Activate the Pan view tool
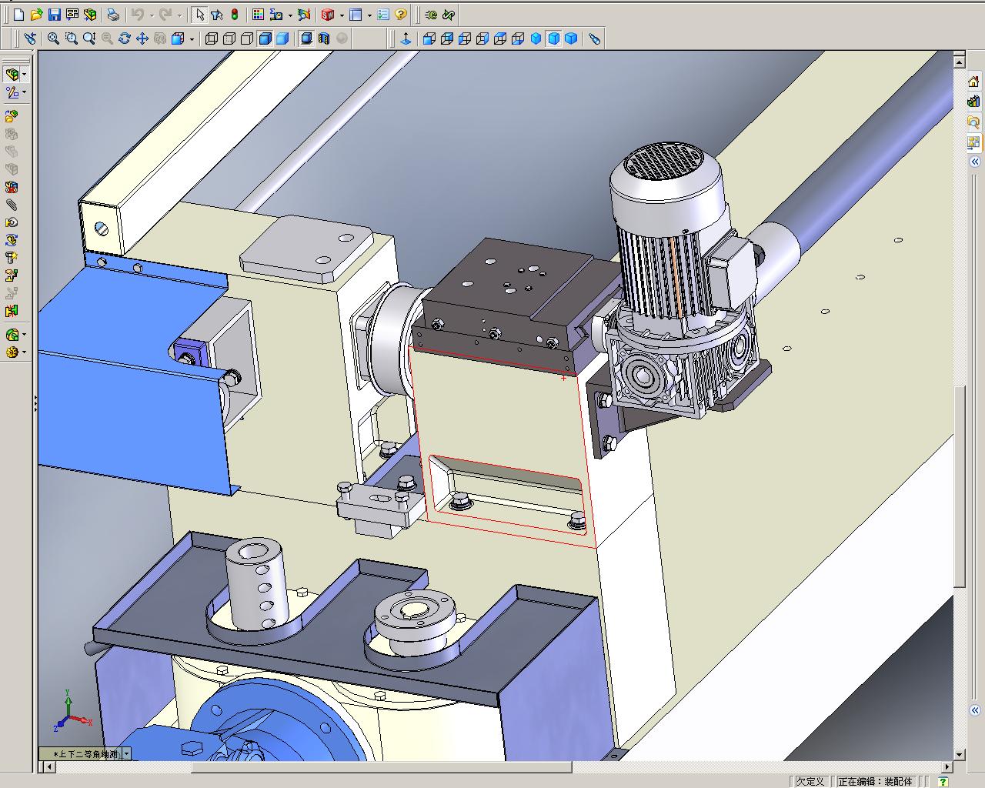The height and width of the screenshot is (788, 985). (142, 38)
